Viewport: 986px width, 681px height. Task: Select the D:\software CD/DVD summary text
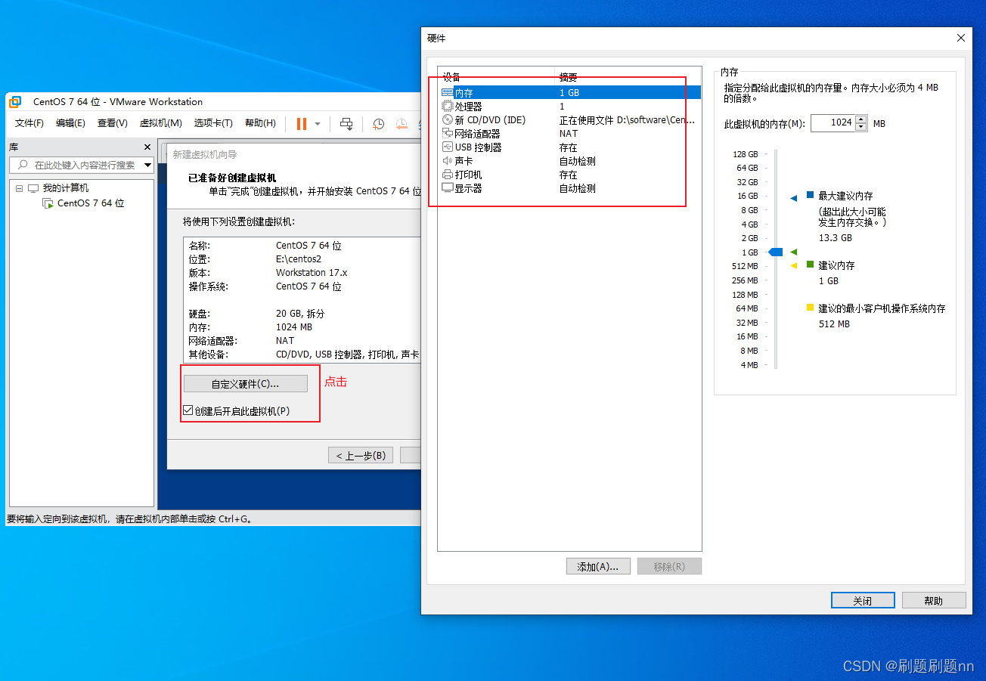627,120
